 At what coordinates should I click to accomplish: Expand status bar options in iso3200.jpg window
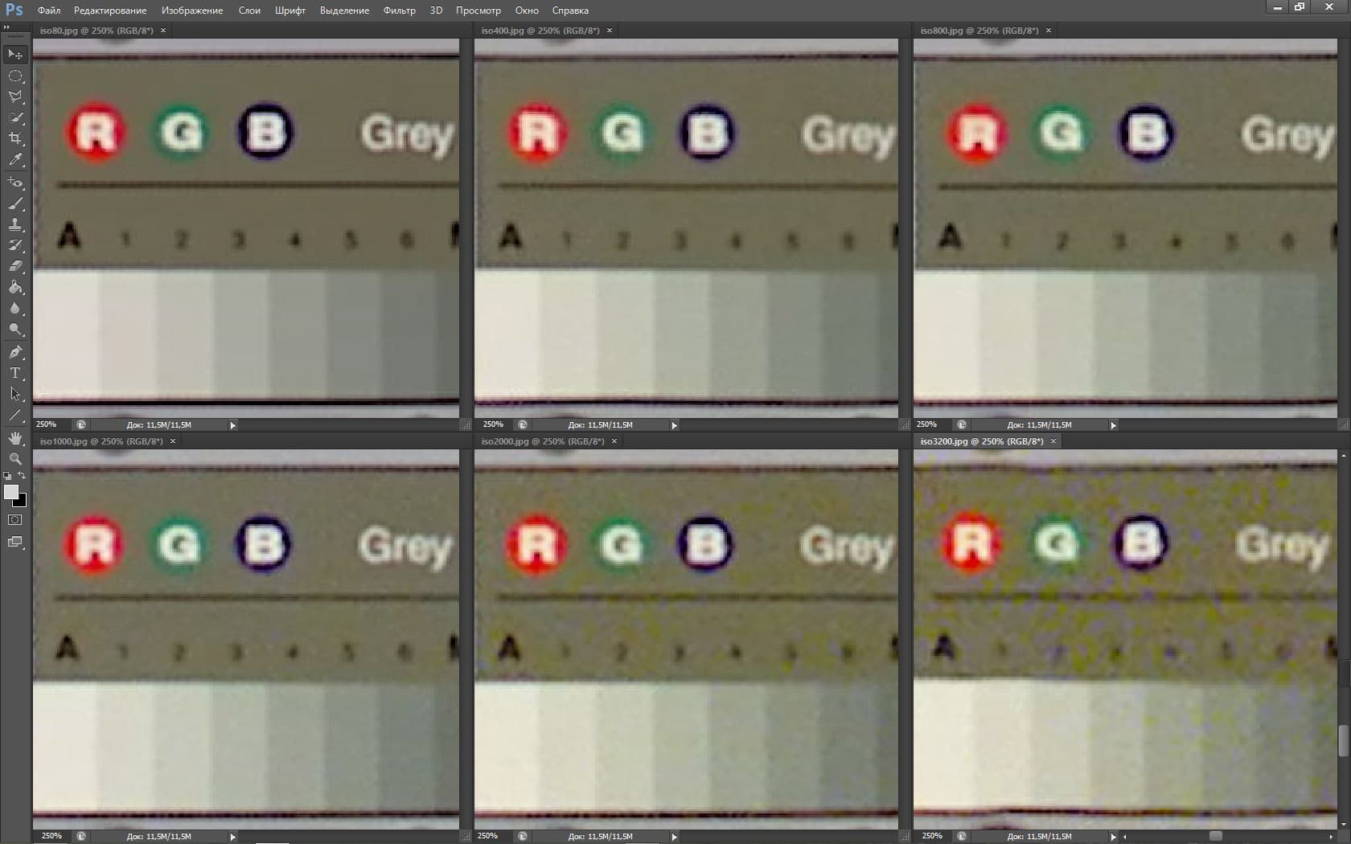(x=1114, y=837)
